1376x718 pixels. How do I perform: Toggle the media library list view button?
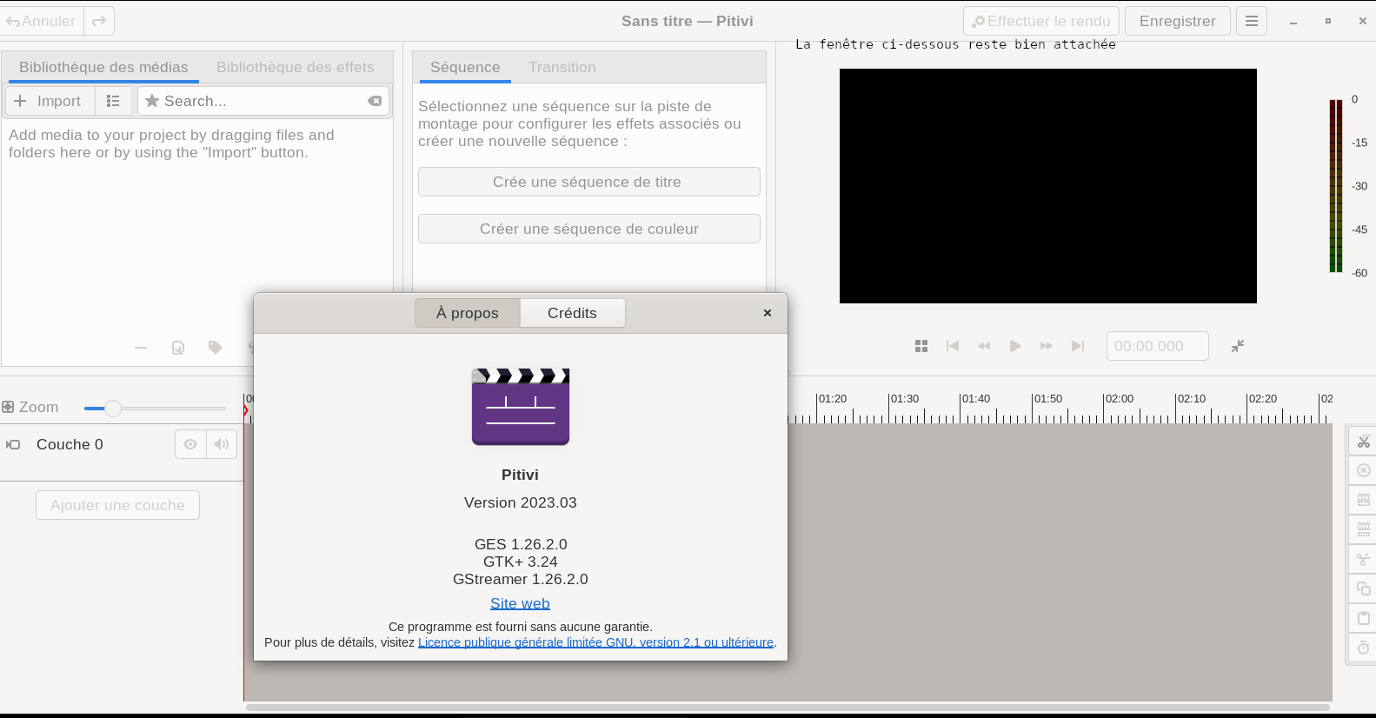(x=113, y=101)
